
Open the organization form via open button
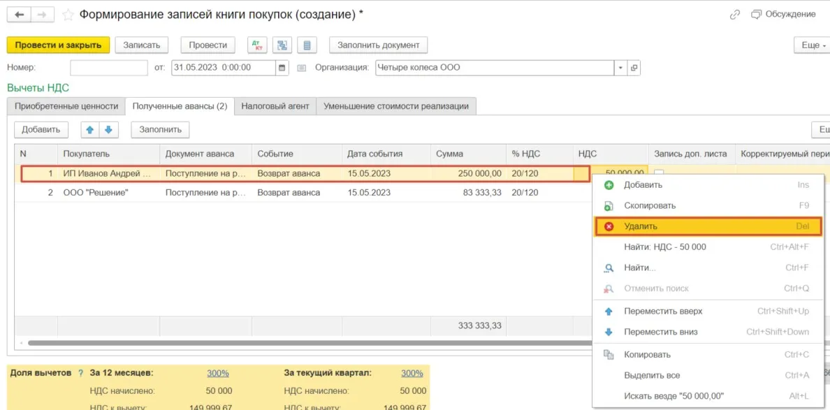tap(634, 68)
